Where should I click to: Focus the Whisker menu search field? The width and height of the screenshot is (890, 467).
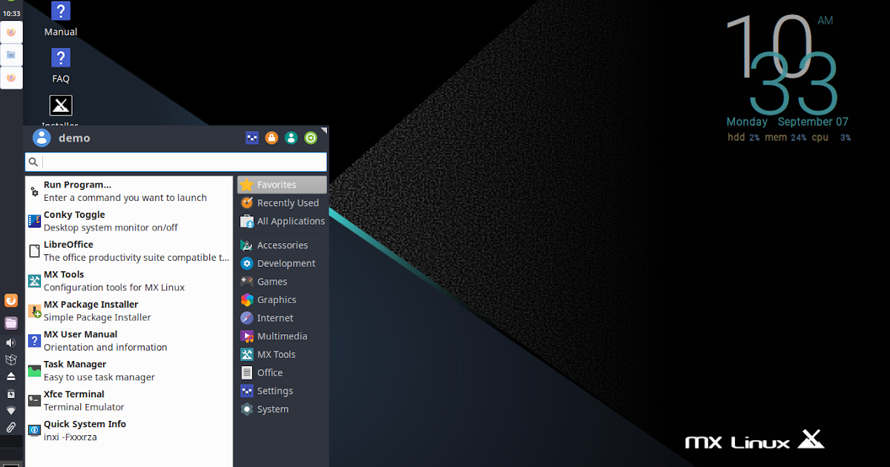tap(176, 162)
